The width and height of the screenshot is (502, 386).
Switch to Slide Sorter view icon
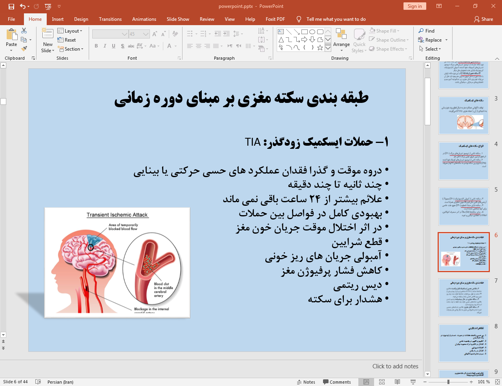(382, 382)
